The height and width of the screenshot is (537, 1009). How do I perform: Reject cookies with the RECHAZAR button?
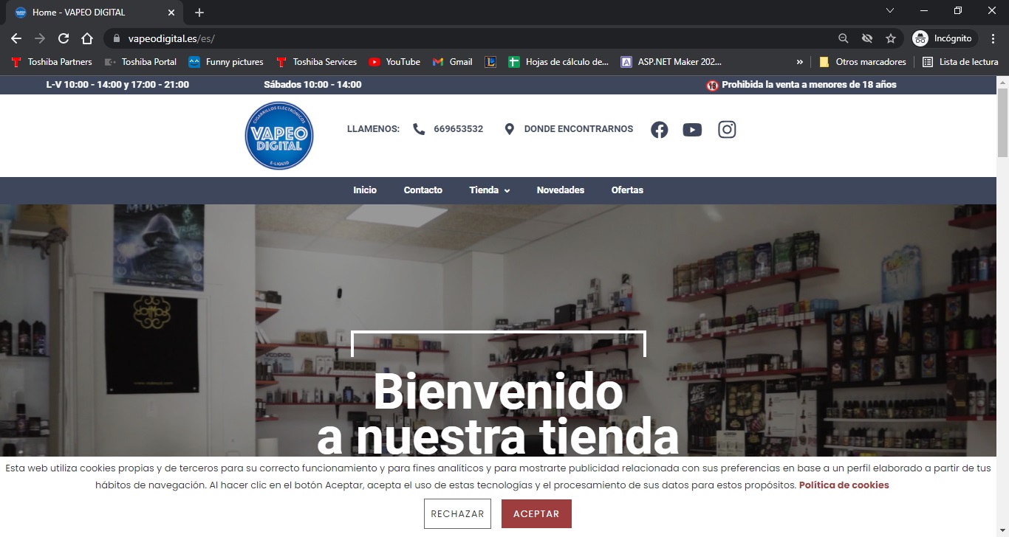(x=457, y=514)
